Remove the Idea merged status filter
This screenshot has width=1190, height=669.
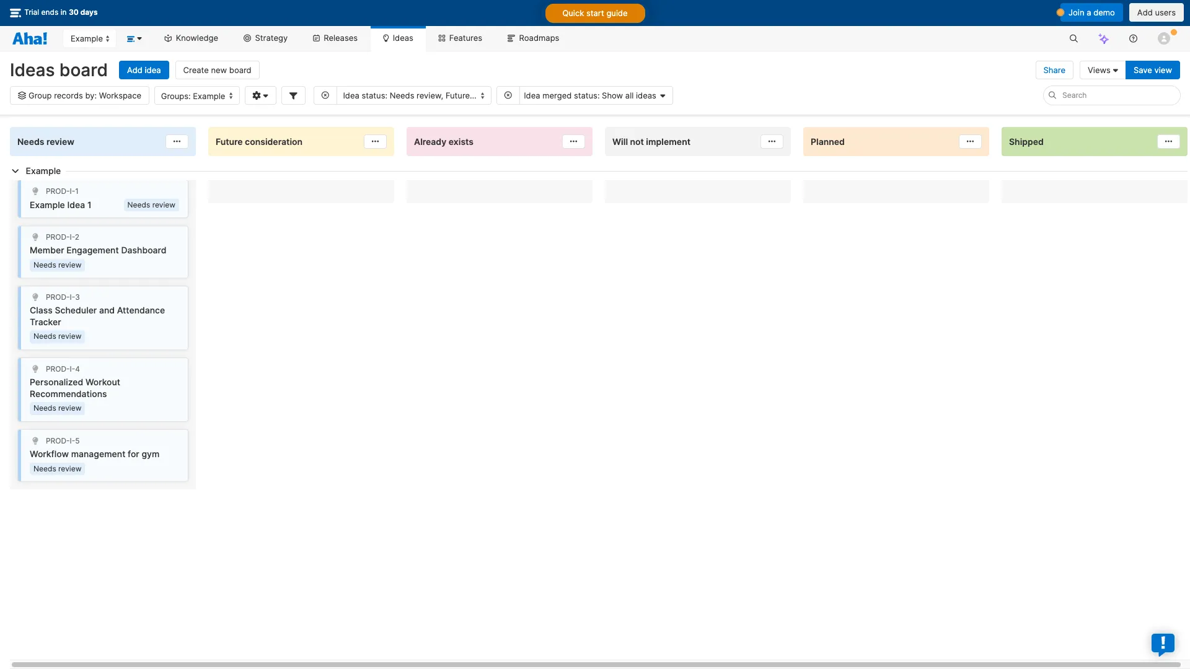pos(508,95)
